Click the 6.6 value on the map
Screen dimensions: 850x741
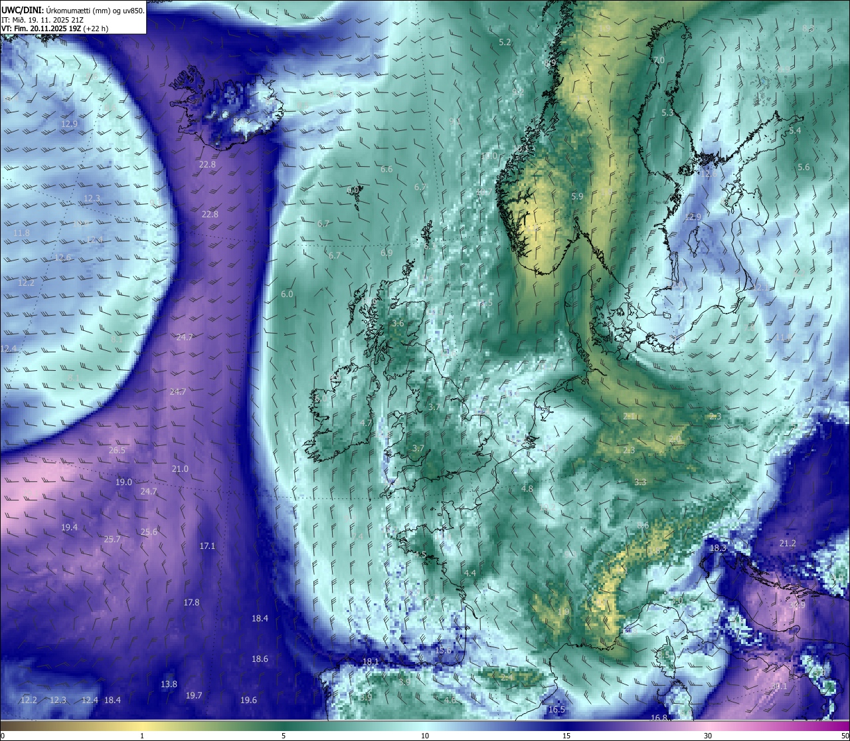click(386, 169)
